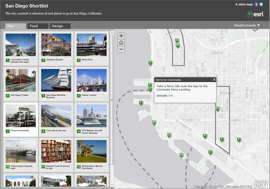Screen dimensions: 270x189
Task: Select Ferry to Coronado tile
Action: pos(21,120)
